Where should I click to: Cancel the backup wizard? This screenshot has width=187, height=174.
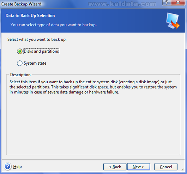coord(166,167)
